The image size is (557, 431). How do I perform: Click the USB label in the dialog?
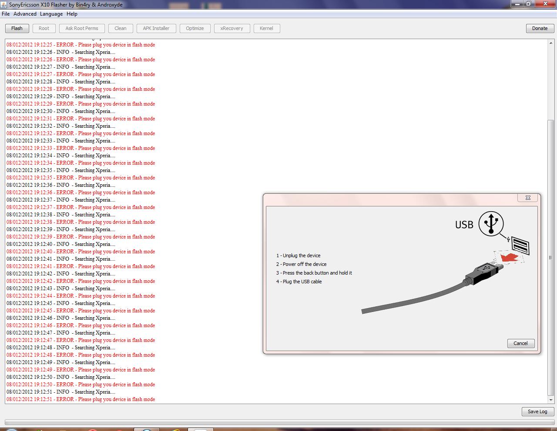[x=464, y=225]
